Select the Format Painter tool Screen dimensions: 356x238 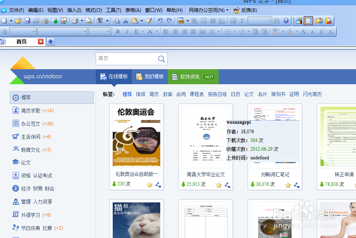tap(149, 21)
